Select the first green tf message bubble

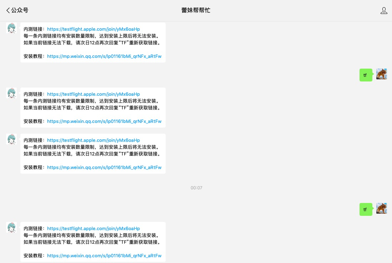tap(365, 75)
